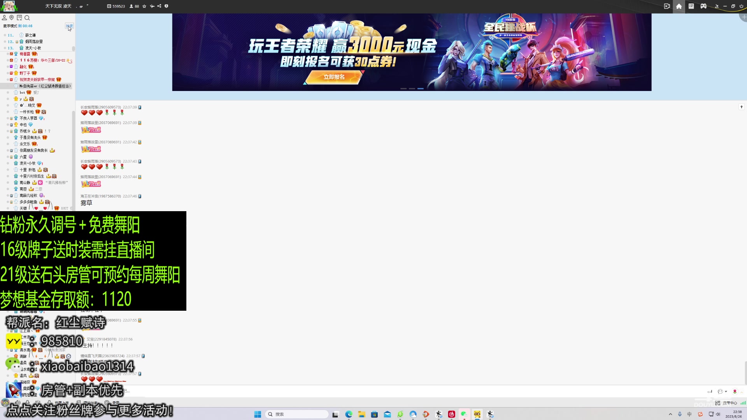
Task: Click the 抢麦 button
Action: [69, 26]
